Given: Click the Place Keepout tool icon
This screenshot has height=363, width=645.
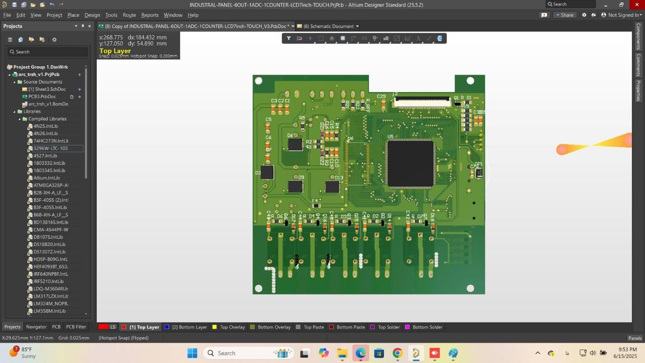Looking at the screenshot, I should (396, 38).
